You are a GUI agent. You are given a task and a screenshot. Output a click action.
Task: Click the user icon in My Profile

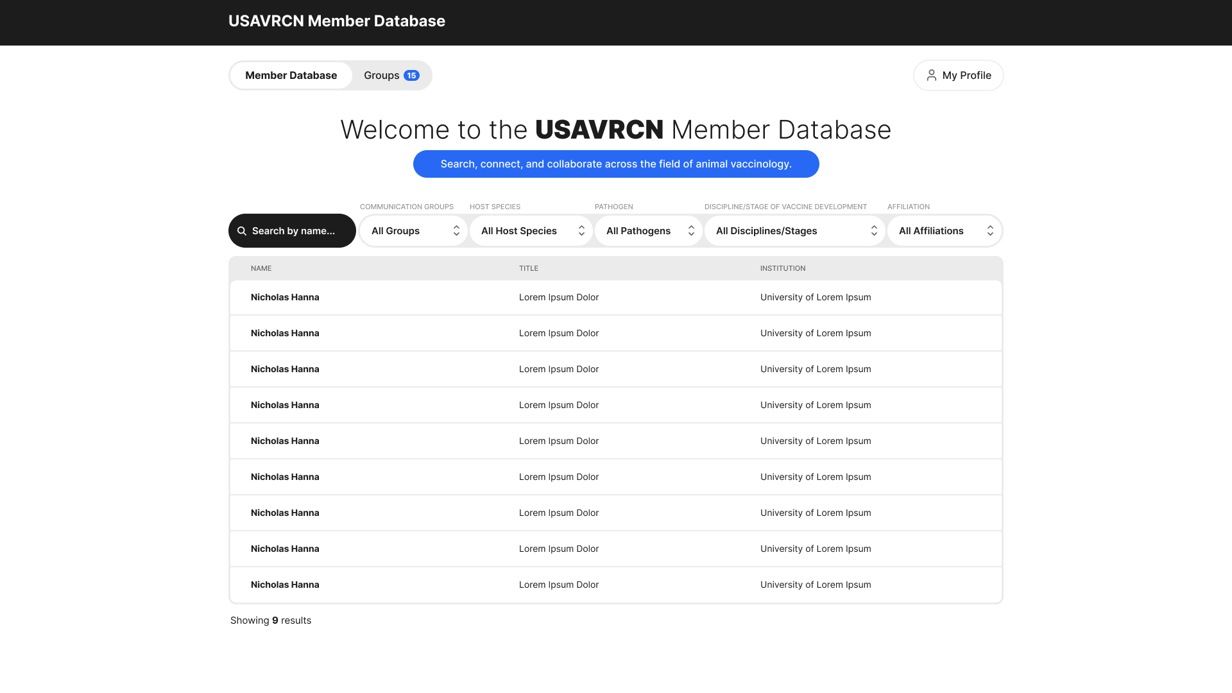[931, 76]
